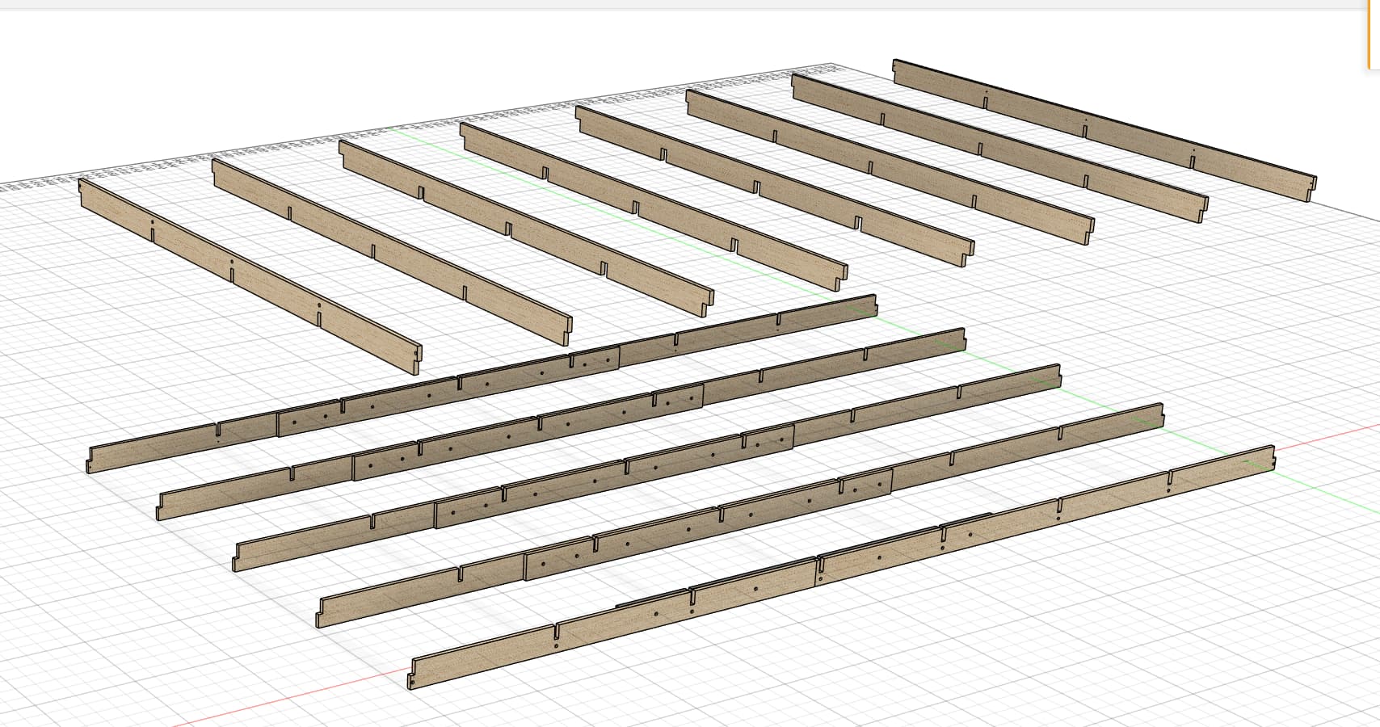Select the second long board from the front

click(x=740, y=515)
